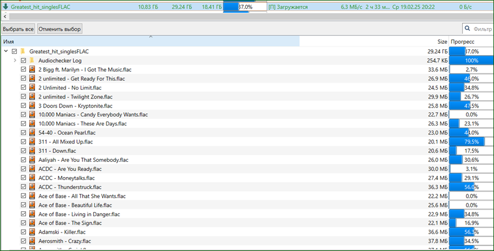Image resolution: width=494 pixels, height=251 pixels.
Task: Click the horizontal scrollbar track under the torrent list
Action: point(251,16)
